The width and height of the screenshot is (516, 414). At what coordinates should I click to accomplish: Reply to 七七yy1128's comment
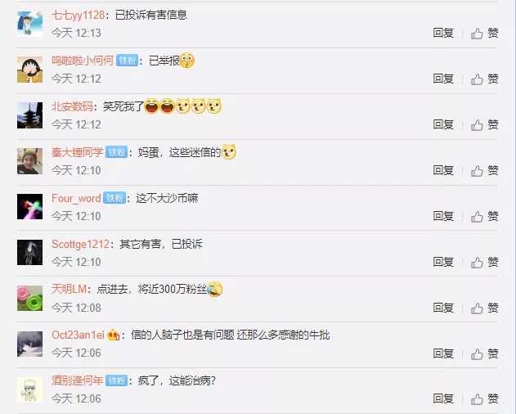[x=443, y=33]
